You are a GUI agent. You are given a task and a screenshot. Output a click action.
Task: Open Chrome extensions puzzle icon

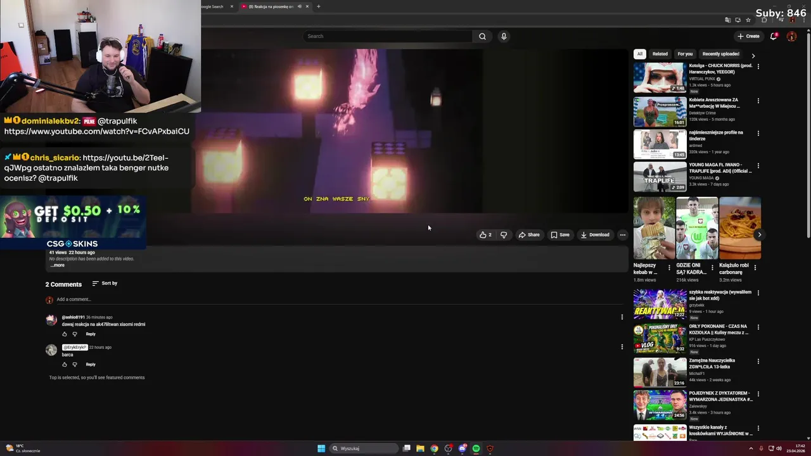(x=764, y=20)
